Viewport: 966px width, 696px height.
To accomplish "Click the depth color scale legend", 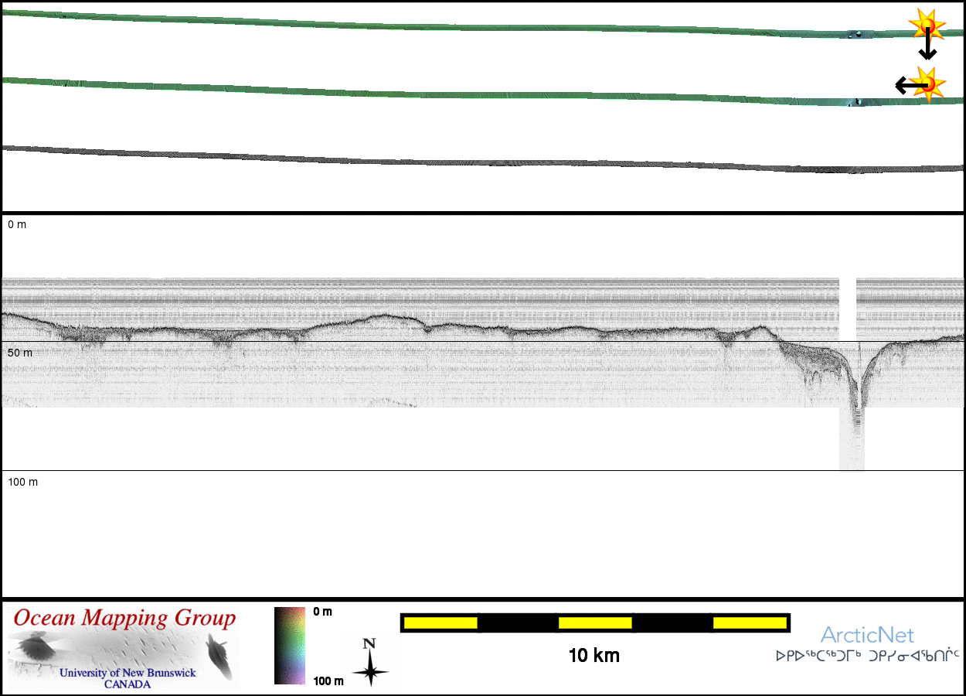I will [x=290, y=646].
